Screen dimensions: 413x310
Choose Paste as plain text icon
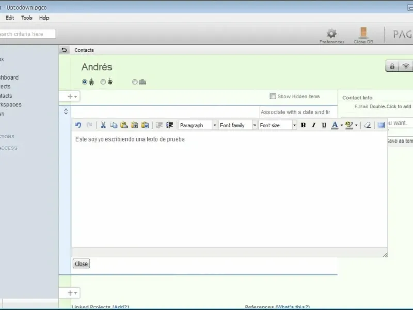coord(134,125)
